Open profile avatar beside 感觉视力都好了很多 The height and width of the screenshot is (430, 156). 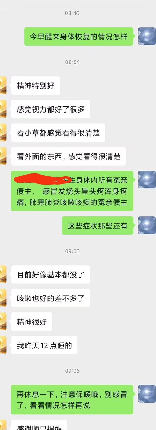pyautogui.click(x=3, y=109)
